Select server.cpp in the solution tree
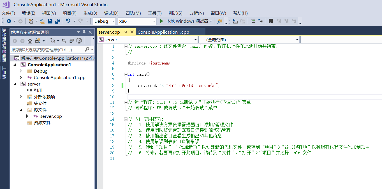Screen dimensions: 382x189 (51, 116)
